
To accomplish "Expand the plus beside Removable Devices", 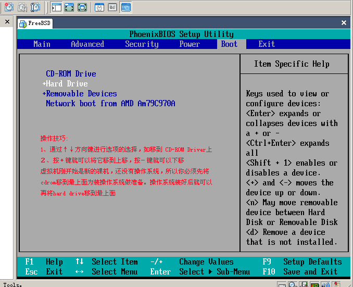I will coord(44,94).
